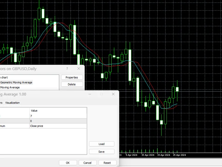Select Moving Average in indicator list
This screenshot has height=167, width=222.
click(x=10, y=87)
